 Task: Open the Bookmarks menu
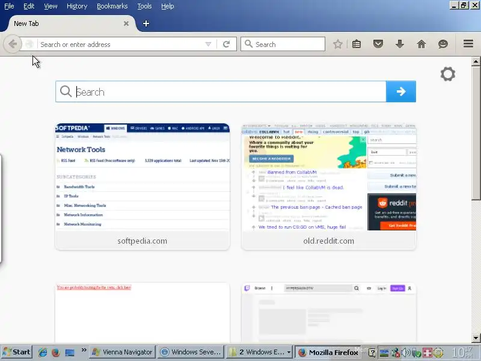click(x=112, y=6)
